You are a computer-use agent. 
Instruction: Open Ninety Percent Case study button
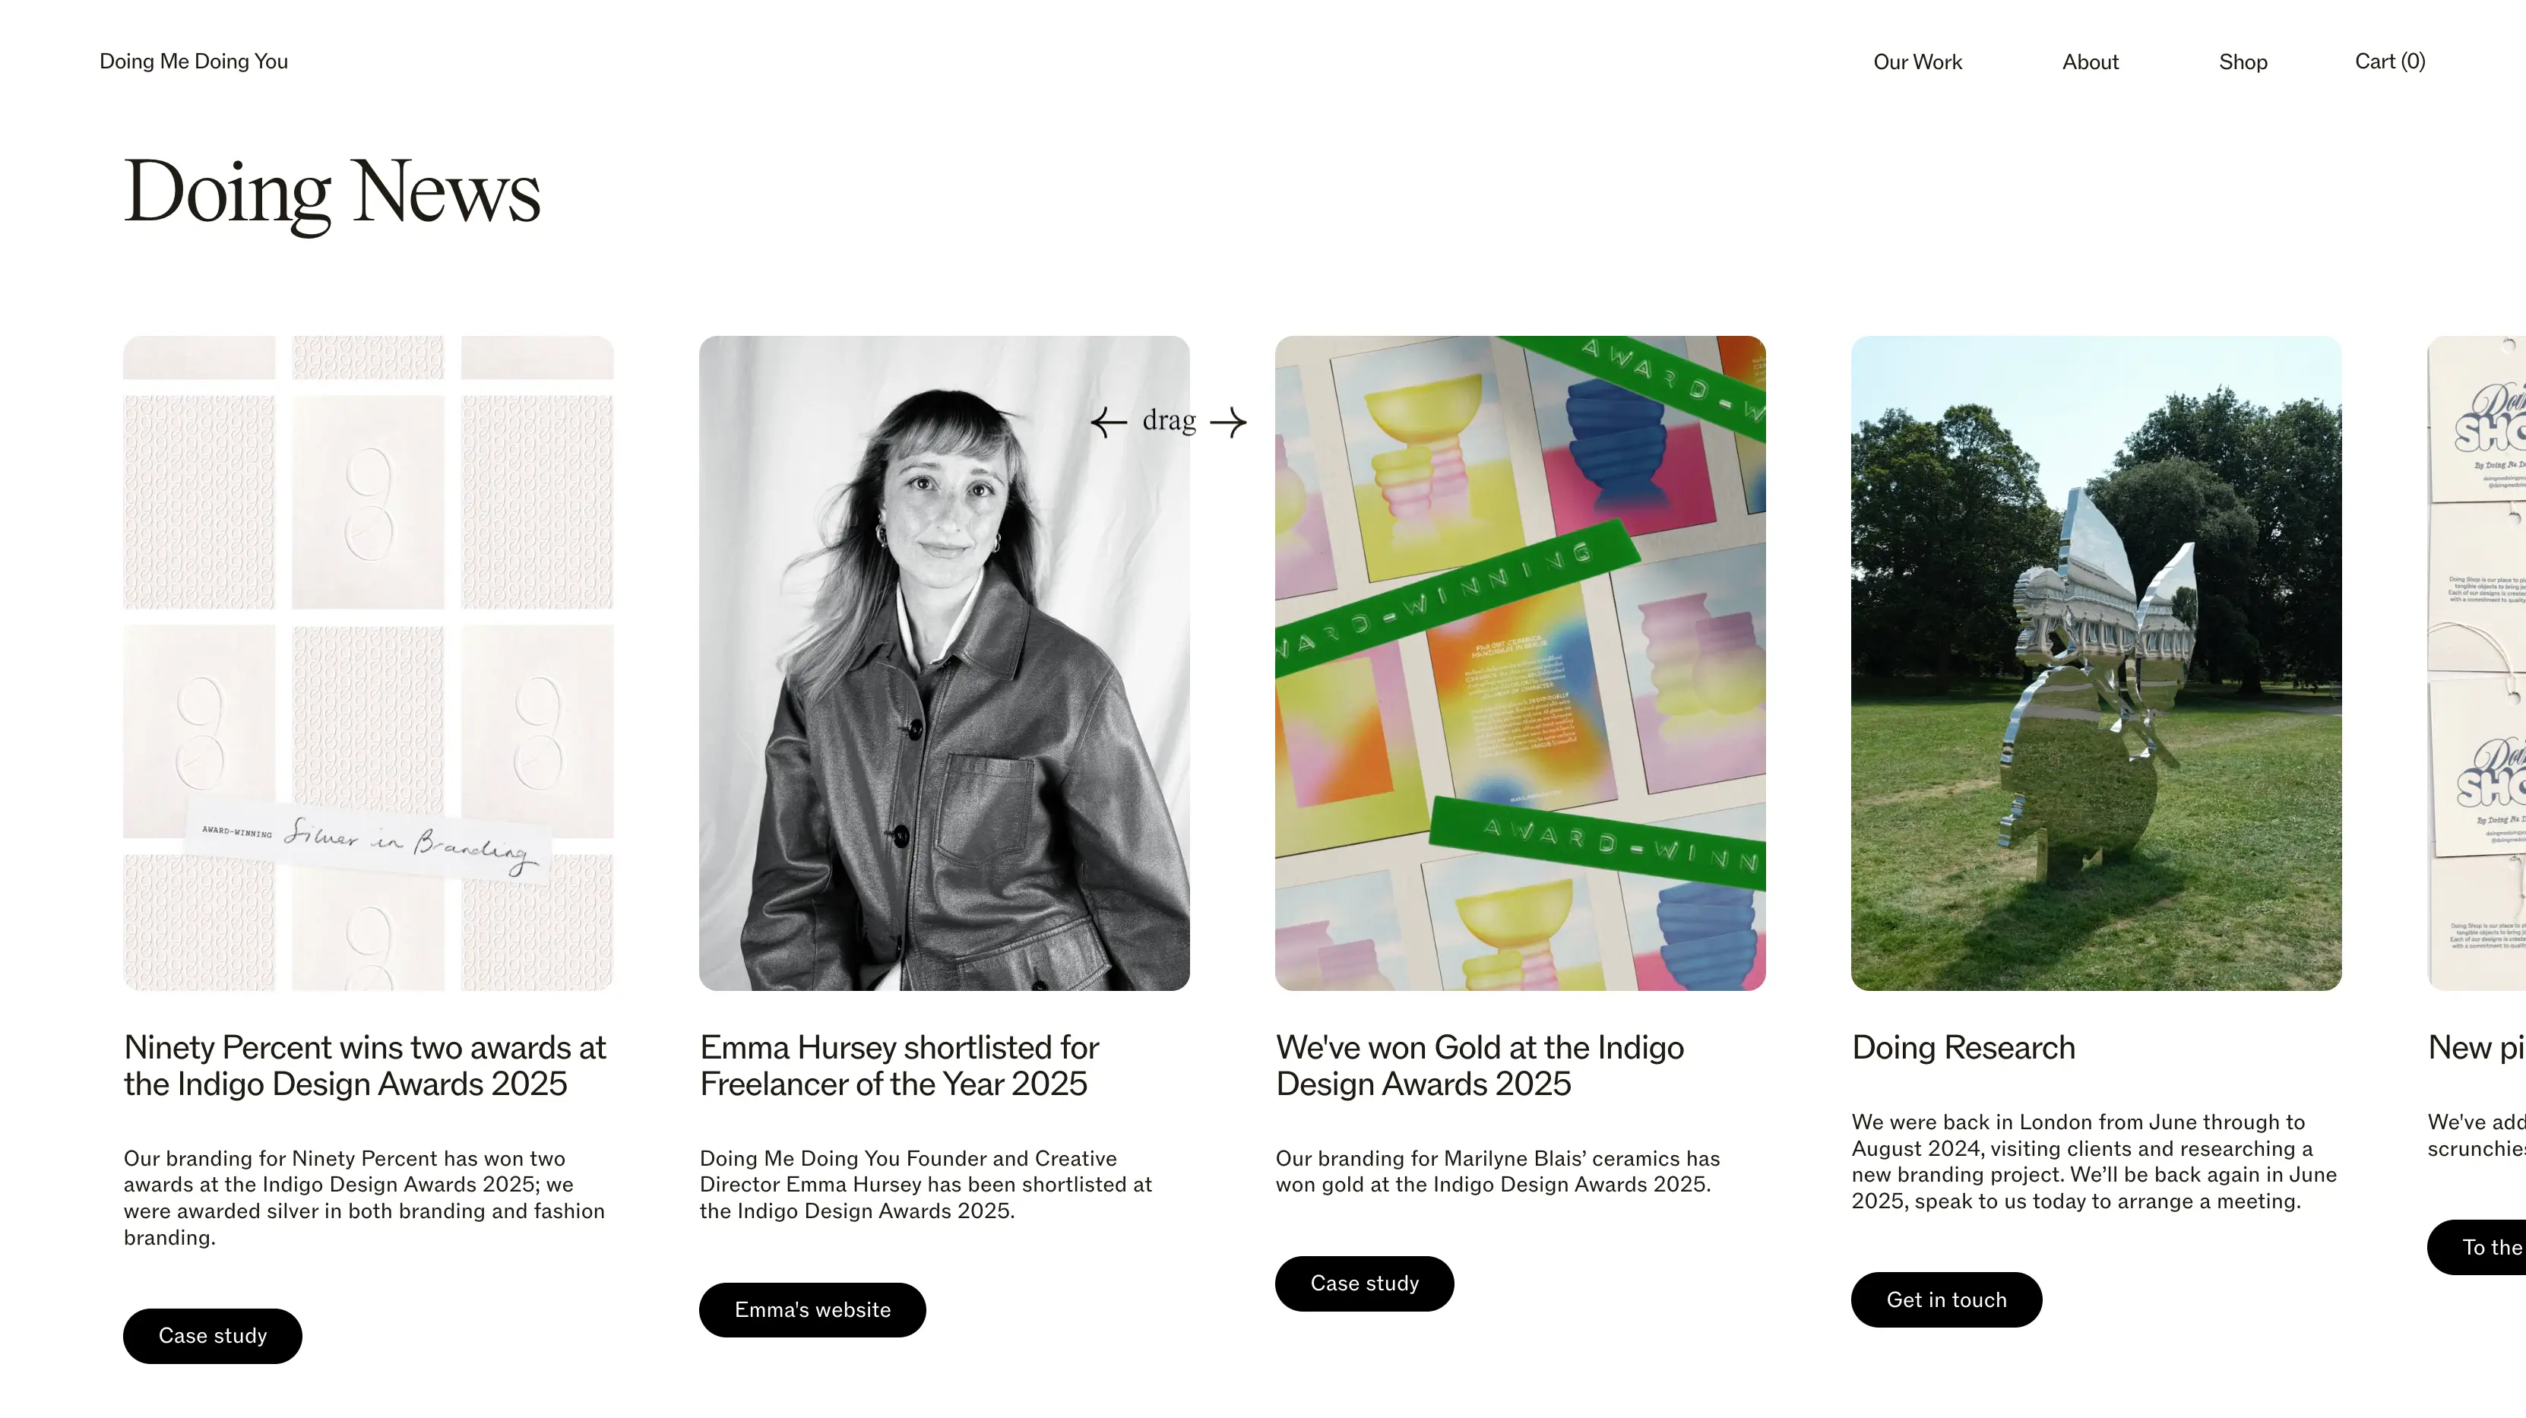tap(213, 1336)
